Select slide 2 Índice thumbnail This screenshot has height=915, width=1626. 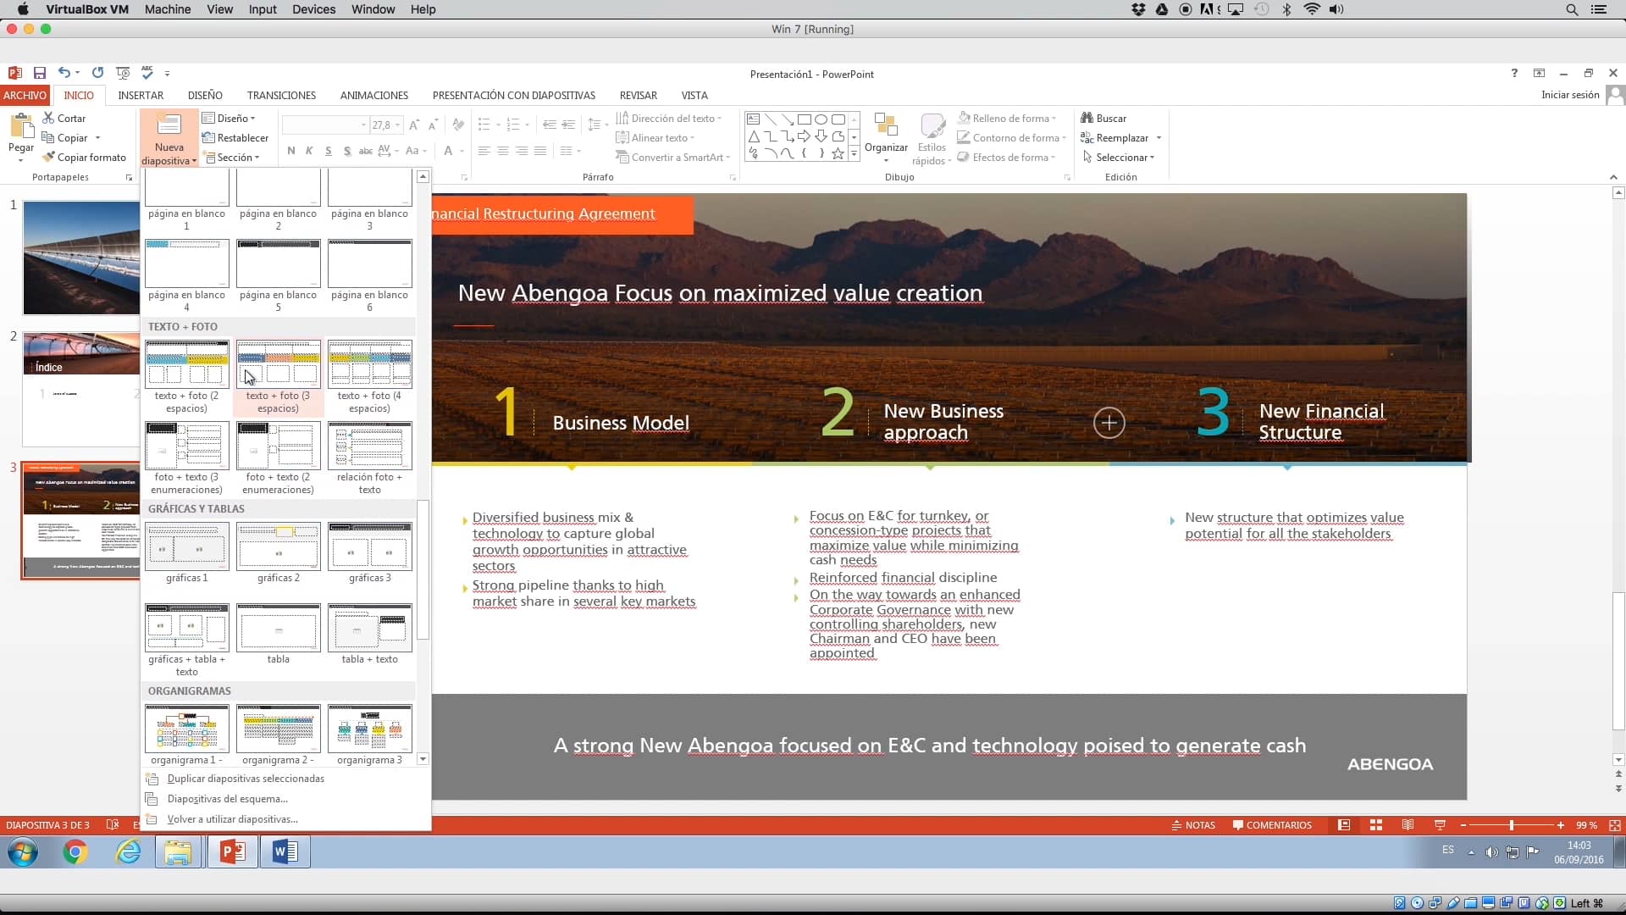pyautogui.click(x=80, y=389)
